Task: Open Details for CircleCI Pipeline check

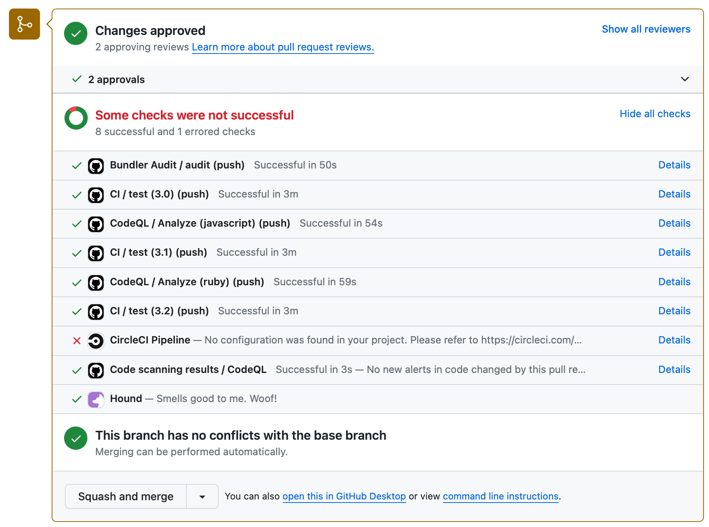Action: pyautogui.click(x=674, y=340)
